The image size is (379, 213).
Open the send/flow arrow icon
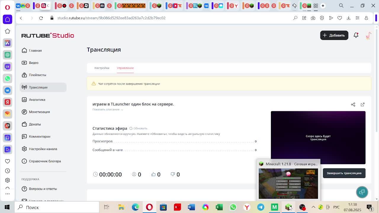(x=331, y=18)
